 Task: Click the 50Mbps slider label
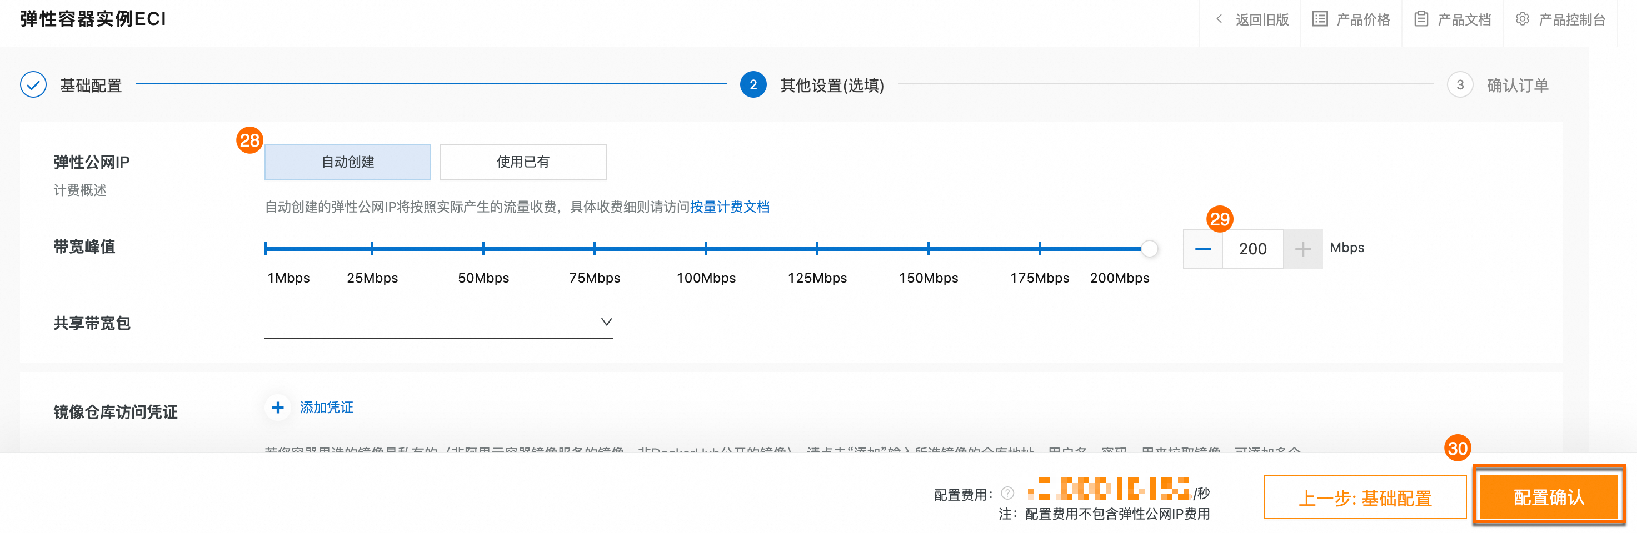[x=483, y=278]
